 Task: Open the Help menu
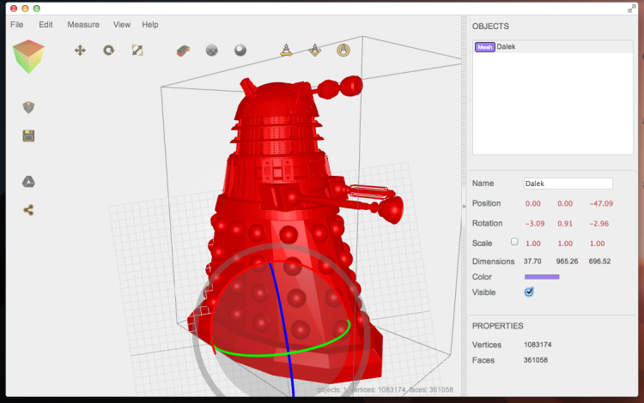[x=150, y=25]
